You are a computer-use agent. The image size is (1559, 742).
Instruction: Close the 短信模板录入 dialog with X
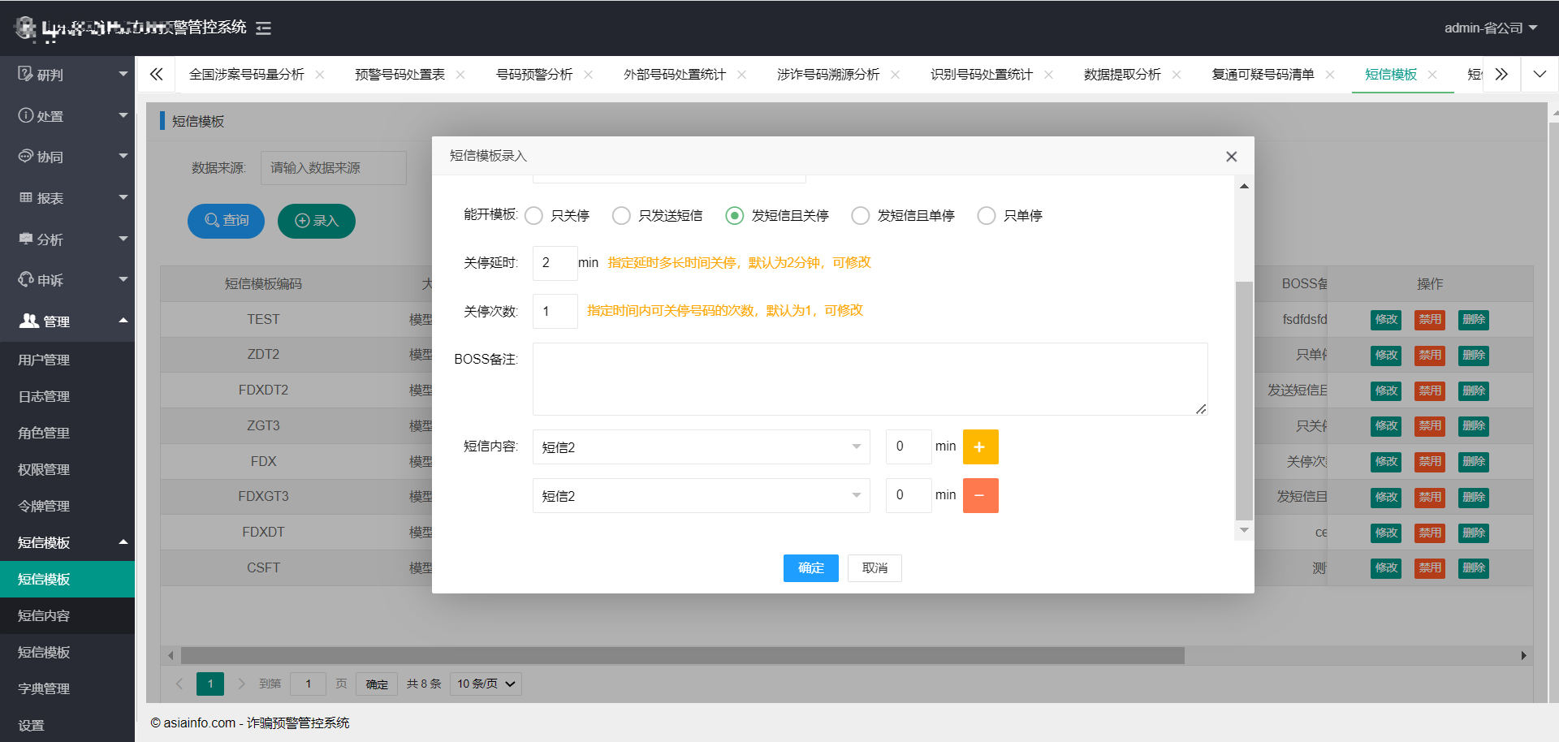1231,157
